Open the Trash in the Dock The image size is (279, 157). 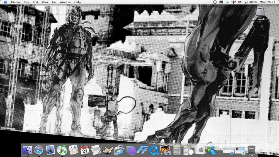251,150
